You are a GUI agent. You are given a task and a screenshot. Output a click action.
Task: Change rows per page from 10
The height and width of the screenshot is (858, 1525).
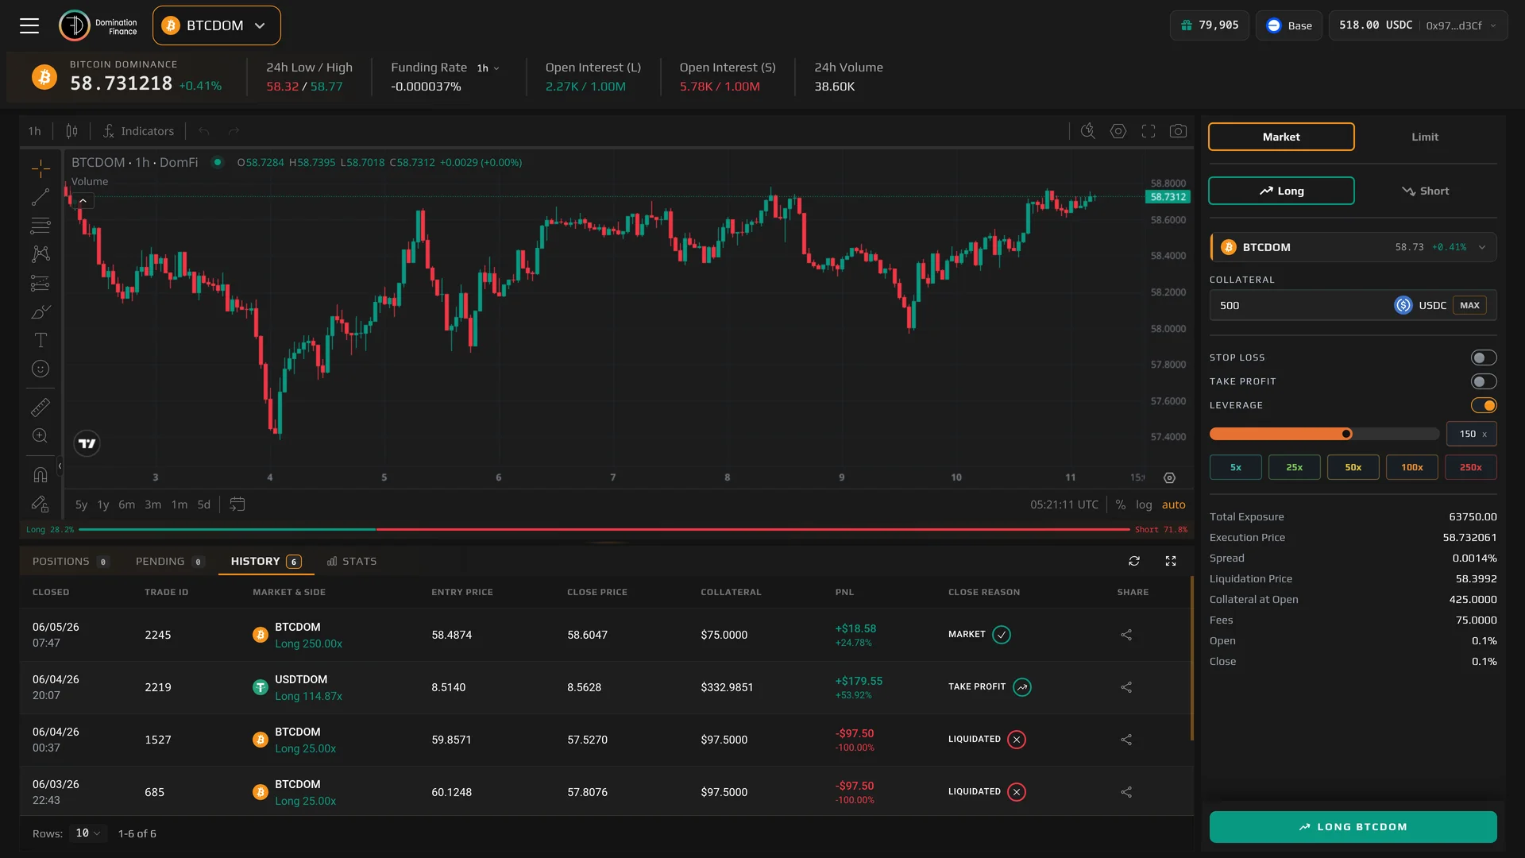pyautogui.click(x=87, y=833)
